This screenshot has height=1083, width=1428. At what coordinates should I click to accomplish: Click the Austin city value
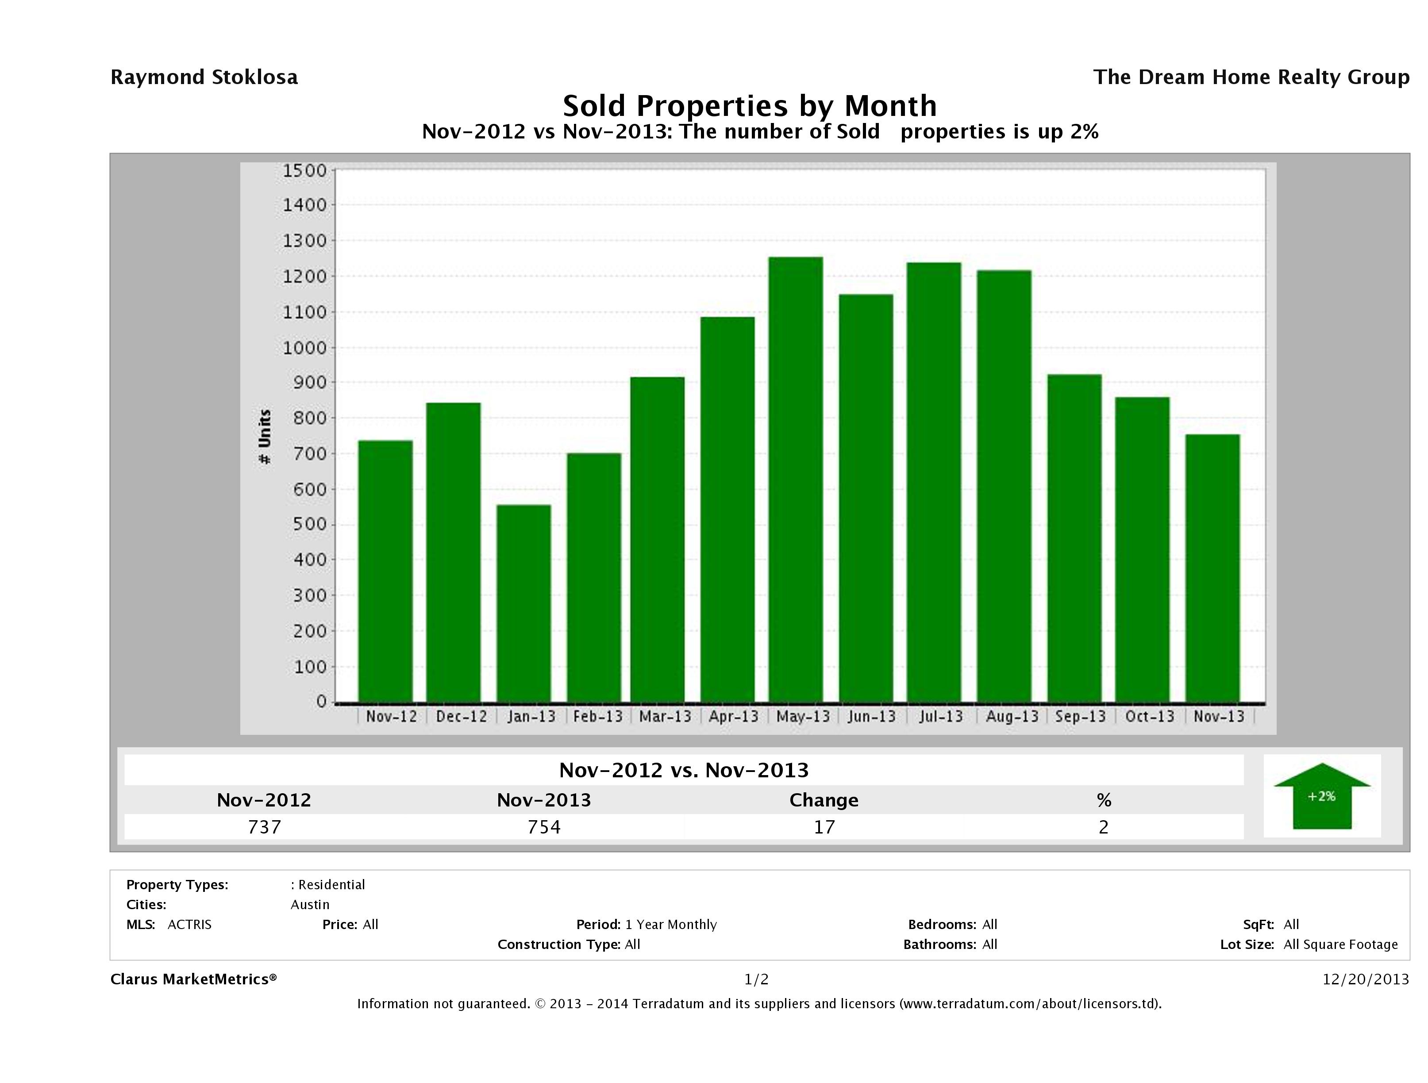[x=310, y=904]
